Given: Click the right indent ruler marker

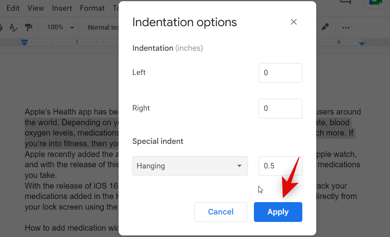Looking at the screenshot, I should coord(362,43).
